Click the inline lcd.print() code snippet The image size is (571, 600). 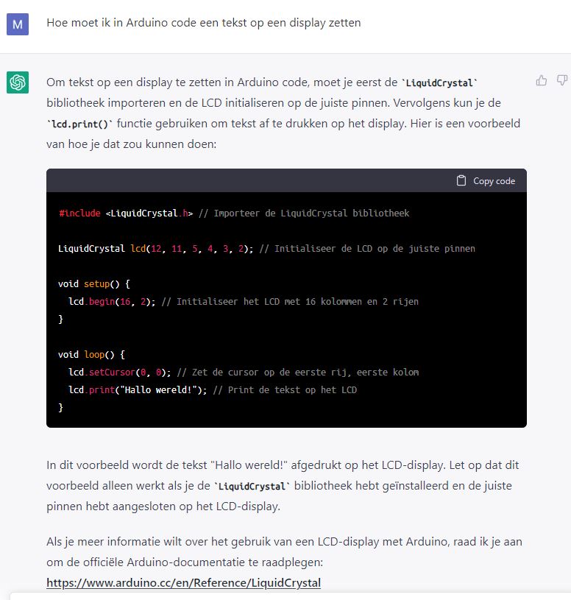click(x=79, y=124)
